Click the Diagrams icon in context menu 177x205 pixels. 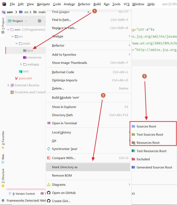(x=49, y=184)
